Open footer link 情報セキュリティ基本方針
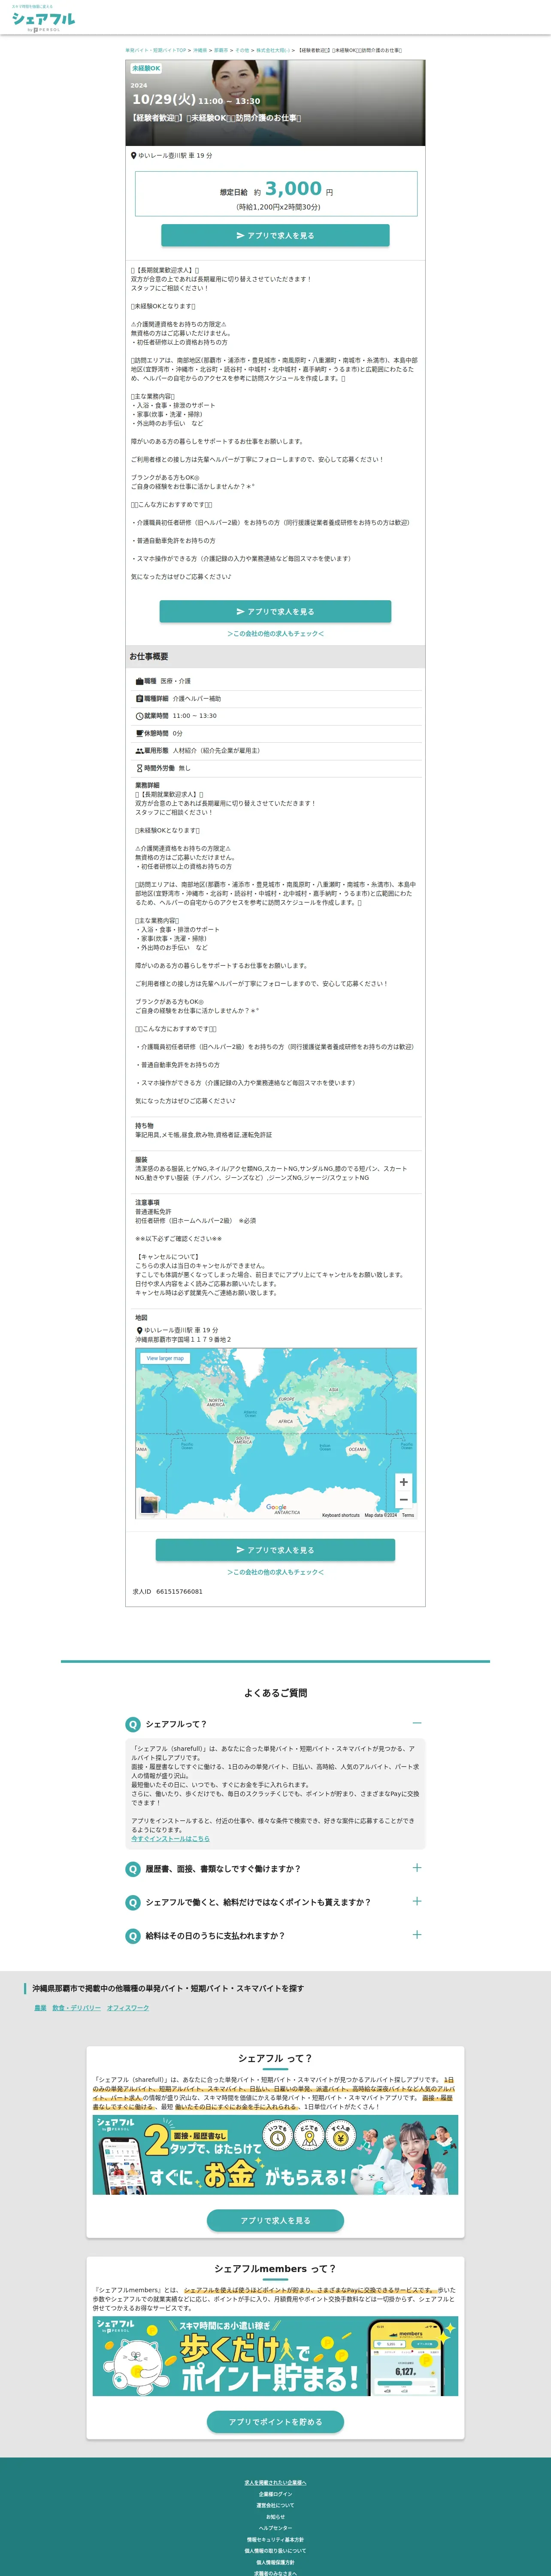Viewport: 551px width, 2576px height. pyautogui.click(x=275, y=2539)
